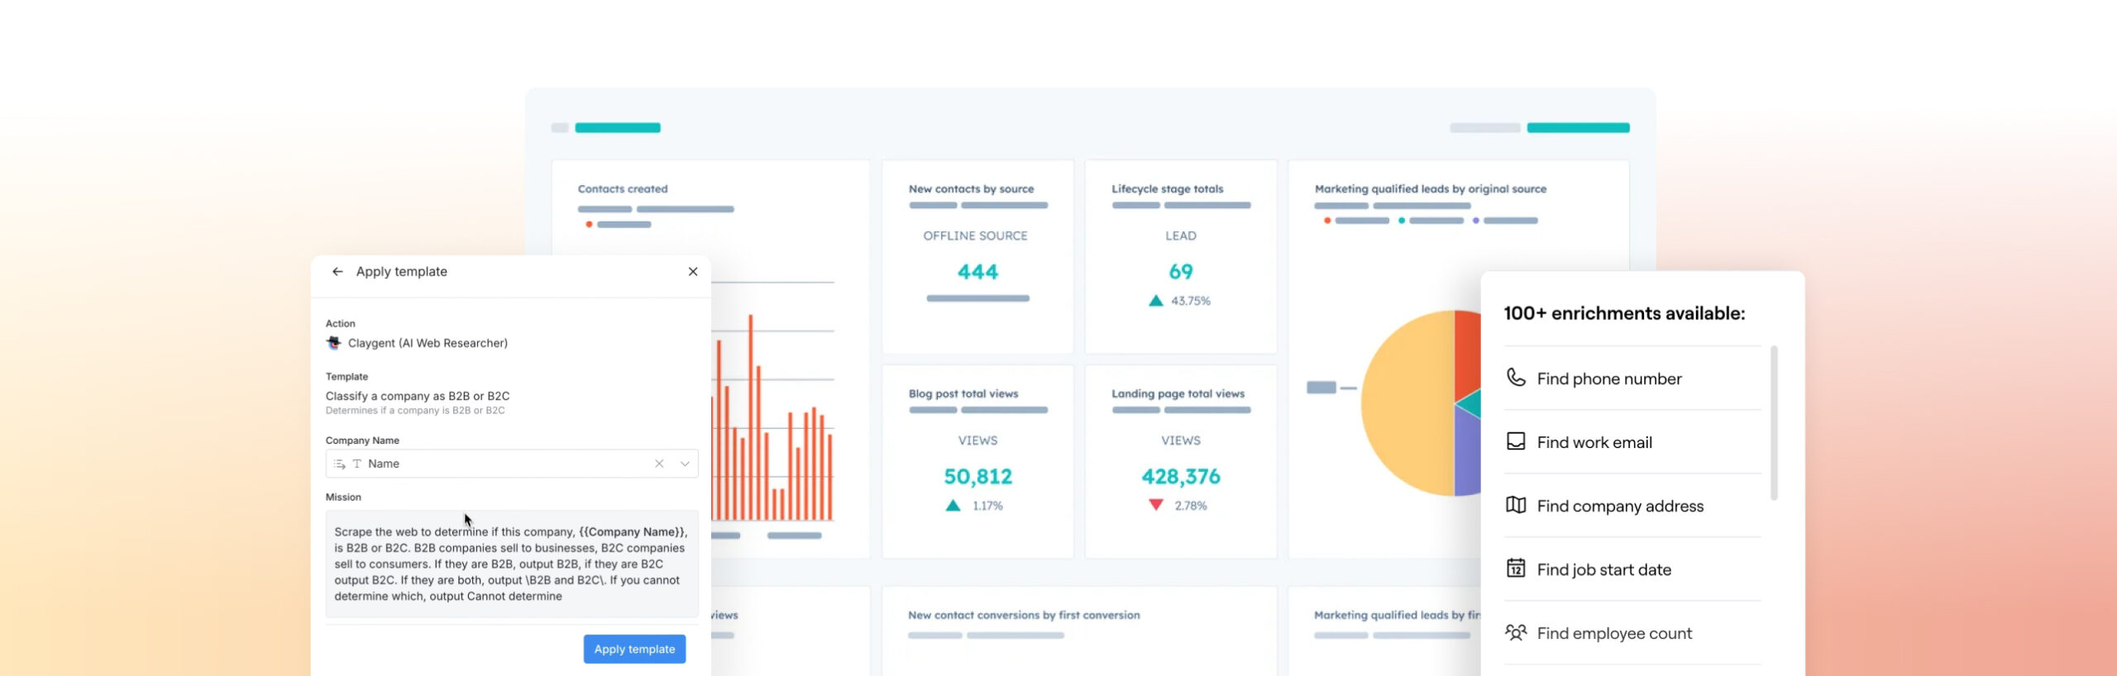Open Lifecycle stage totals card title
The image size is (2117, 676).
pyautogui.click(x=1168, y=189)
